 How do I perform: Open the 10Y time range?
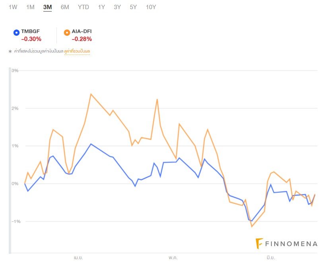pyautogui.click(x=151, y=7)
